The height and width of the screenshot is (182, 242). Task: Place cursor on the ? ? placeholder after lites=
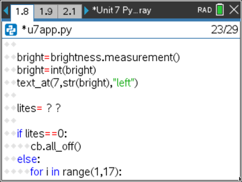point(54,108)
